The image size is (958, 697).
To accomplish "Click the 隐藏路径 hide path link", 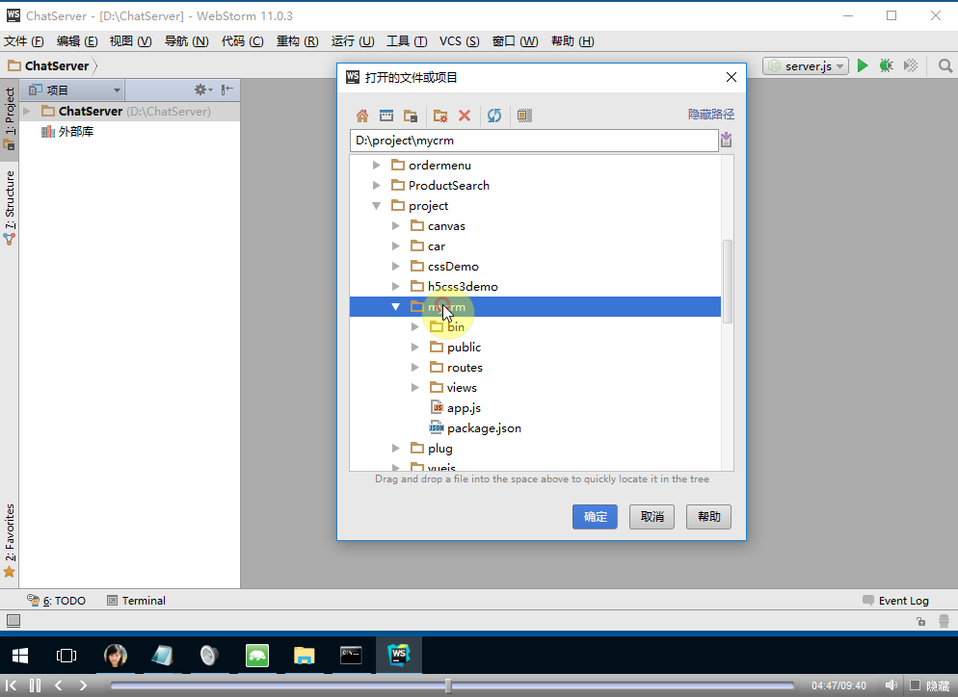I will 710,115.
